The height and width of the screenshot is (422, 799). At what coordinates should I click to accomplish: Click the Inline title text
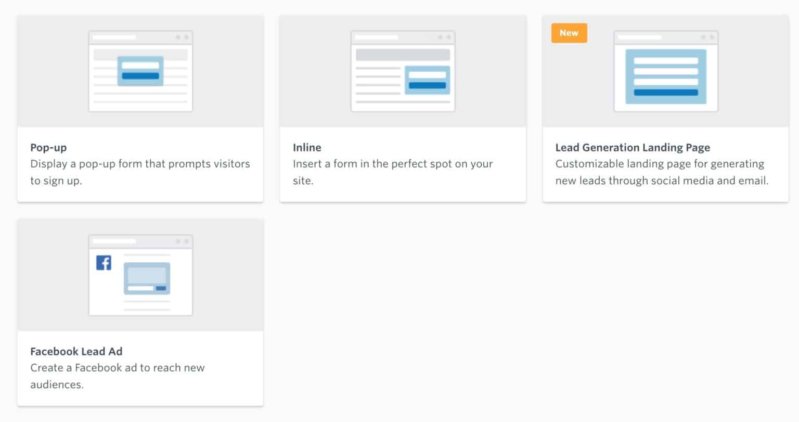(x=307, y=147)
